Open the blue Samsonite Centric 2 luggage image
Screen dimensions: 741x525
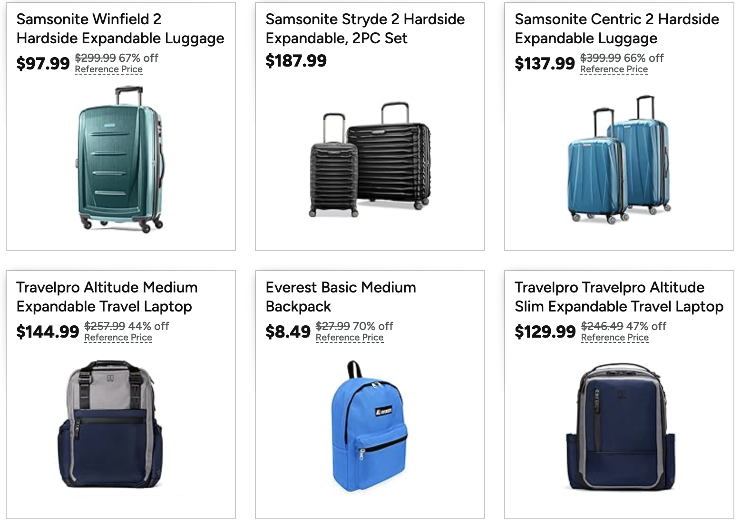619,160
